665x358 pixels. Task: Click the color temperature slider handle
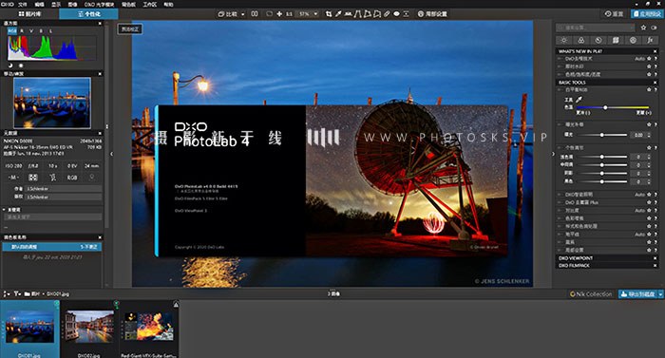(605, 107)
